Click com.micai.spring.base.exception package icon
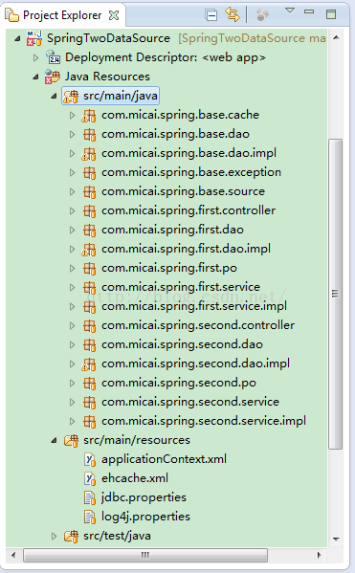355x573 pixels. [90, 172]
